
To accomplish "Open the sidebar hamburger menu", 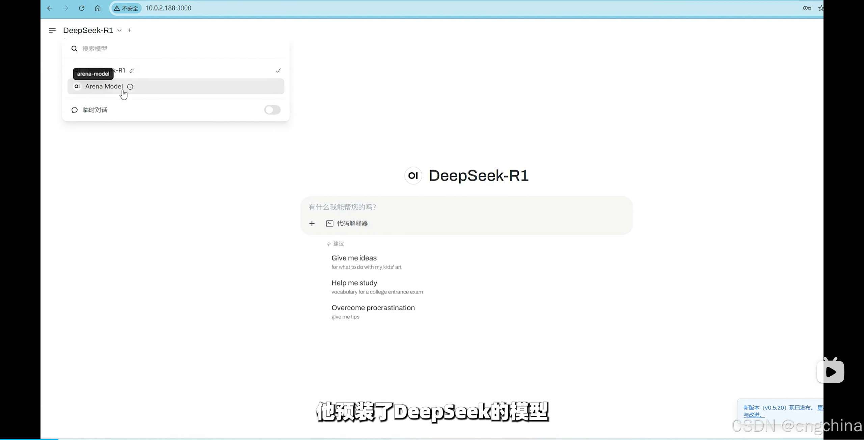I will point(52,30).
